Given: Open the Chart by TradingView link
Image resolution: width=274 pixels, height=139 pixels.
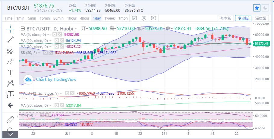Looking at the screenshot, I should [56, 79].
